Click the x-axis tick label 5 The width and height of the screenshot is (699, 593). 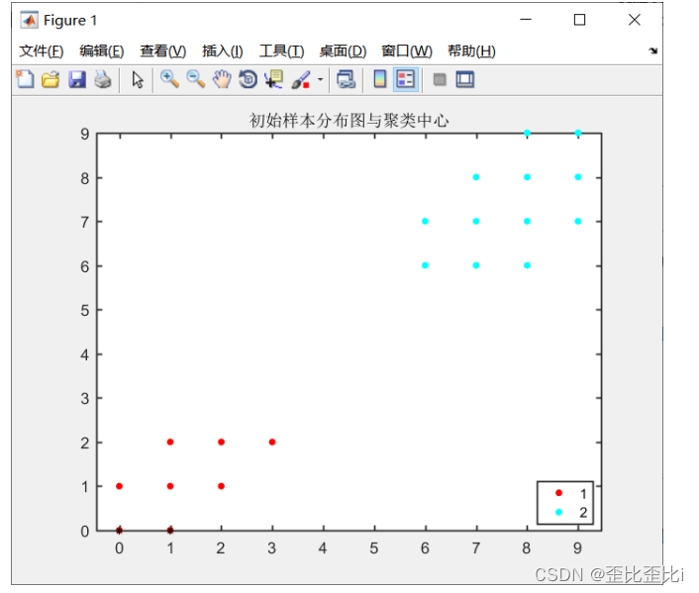tap(374, 548)
